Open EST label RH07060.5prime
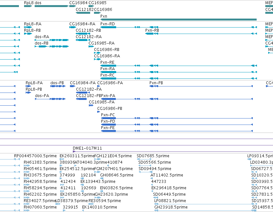 coord(40,207)
